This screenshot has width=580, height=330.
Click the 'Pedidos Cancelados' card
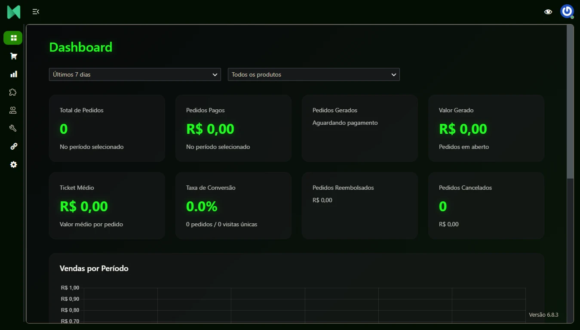click(x=486, y=206)
